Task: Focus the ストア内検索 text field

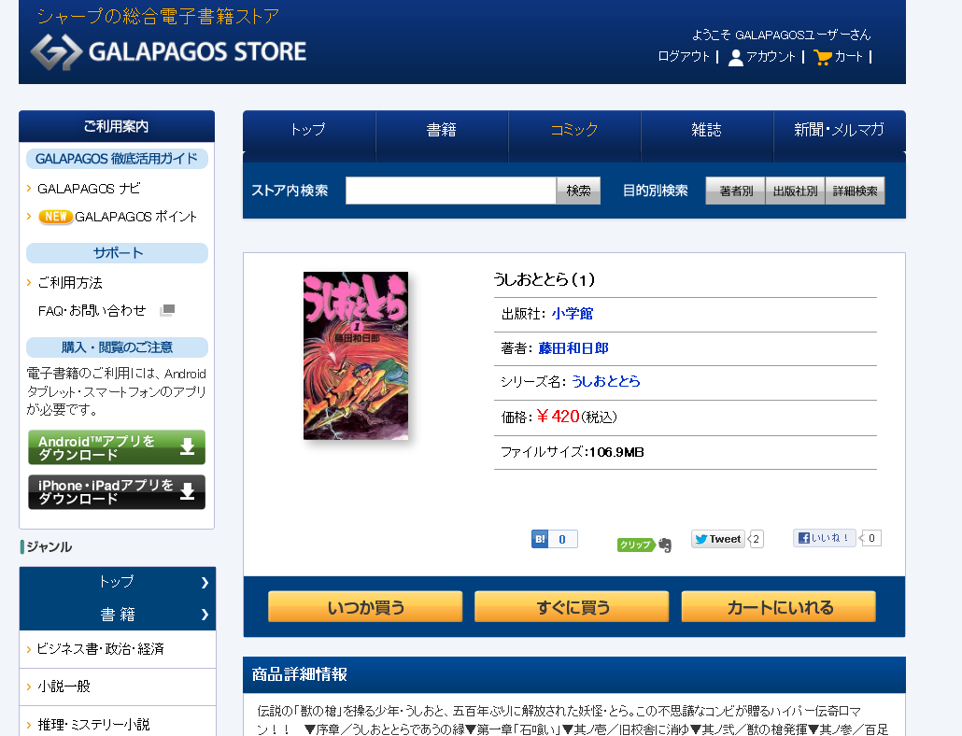Action: (x=451, y=191)
